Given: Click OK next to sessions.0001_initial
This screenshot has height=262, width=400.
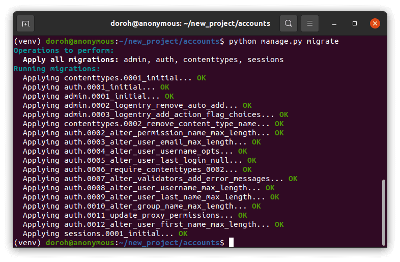Looking at the screenshot, I should 183,234.
